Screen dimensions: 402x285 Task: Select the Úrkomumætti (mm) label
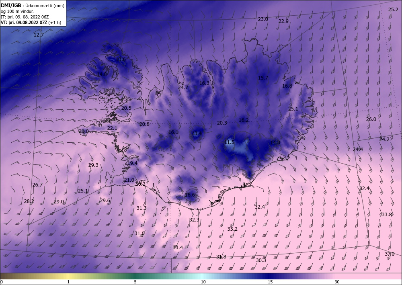[x=45, y=5]
